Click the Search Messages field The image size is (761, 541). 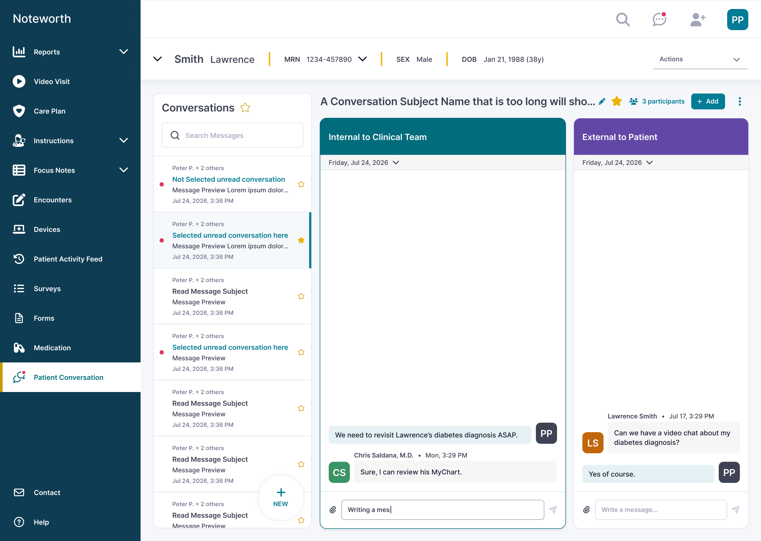[232, 135]
